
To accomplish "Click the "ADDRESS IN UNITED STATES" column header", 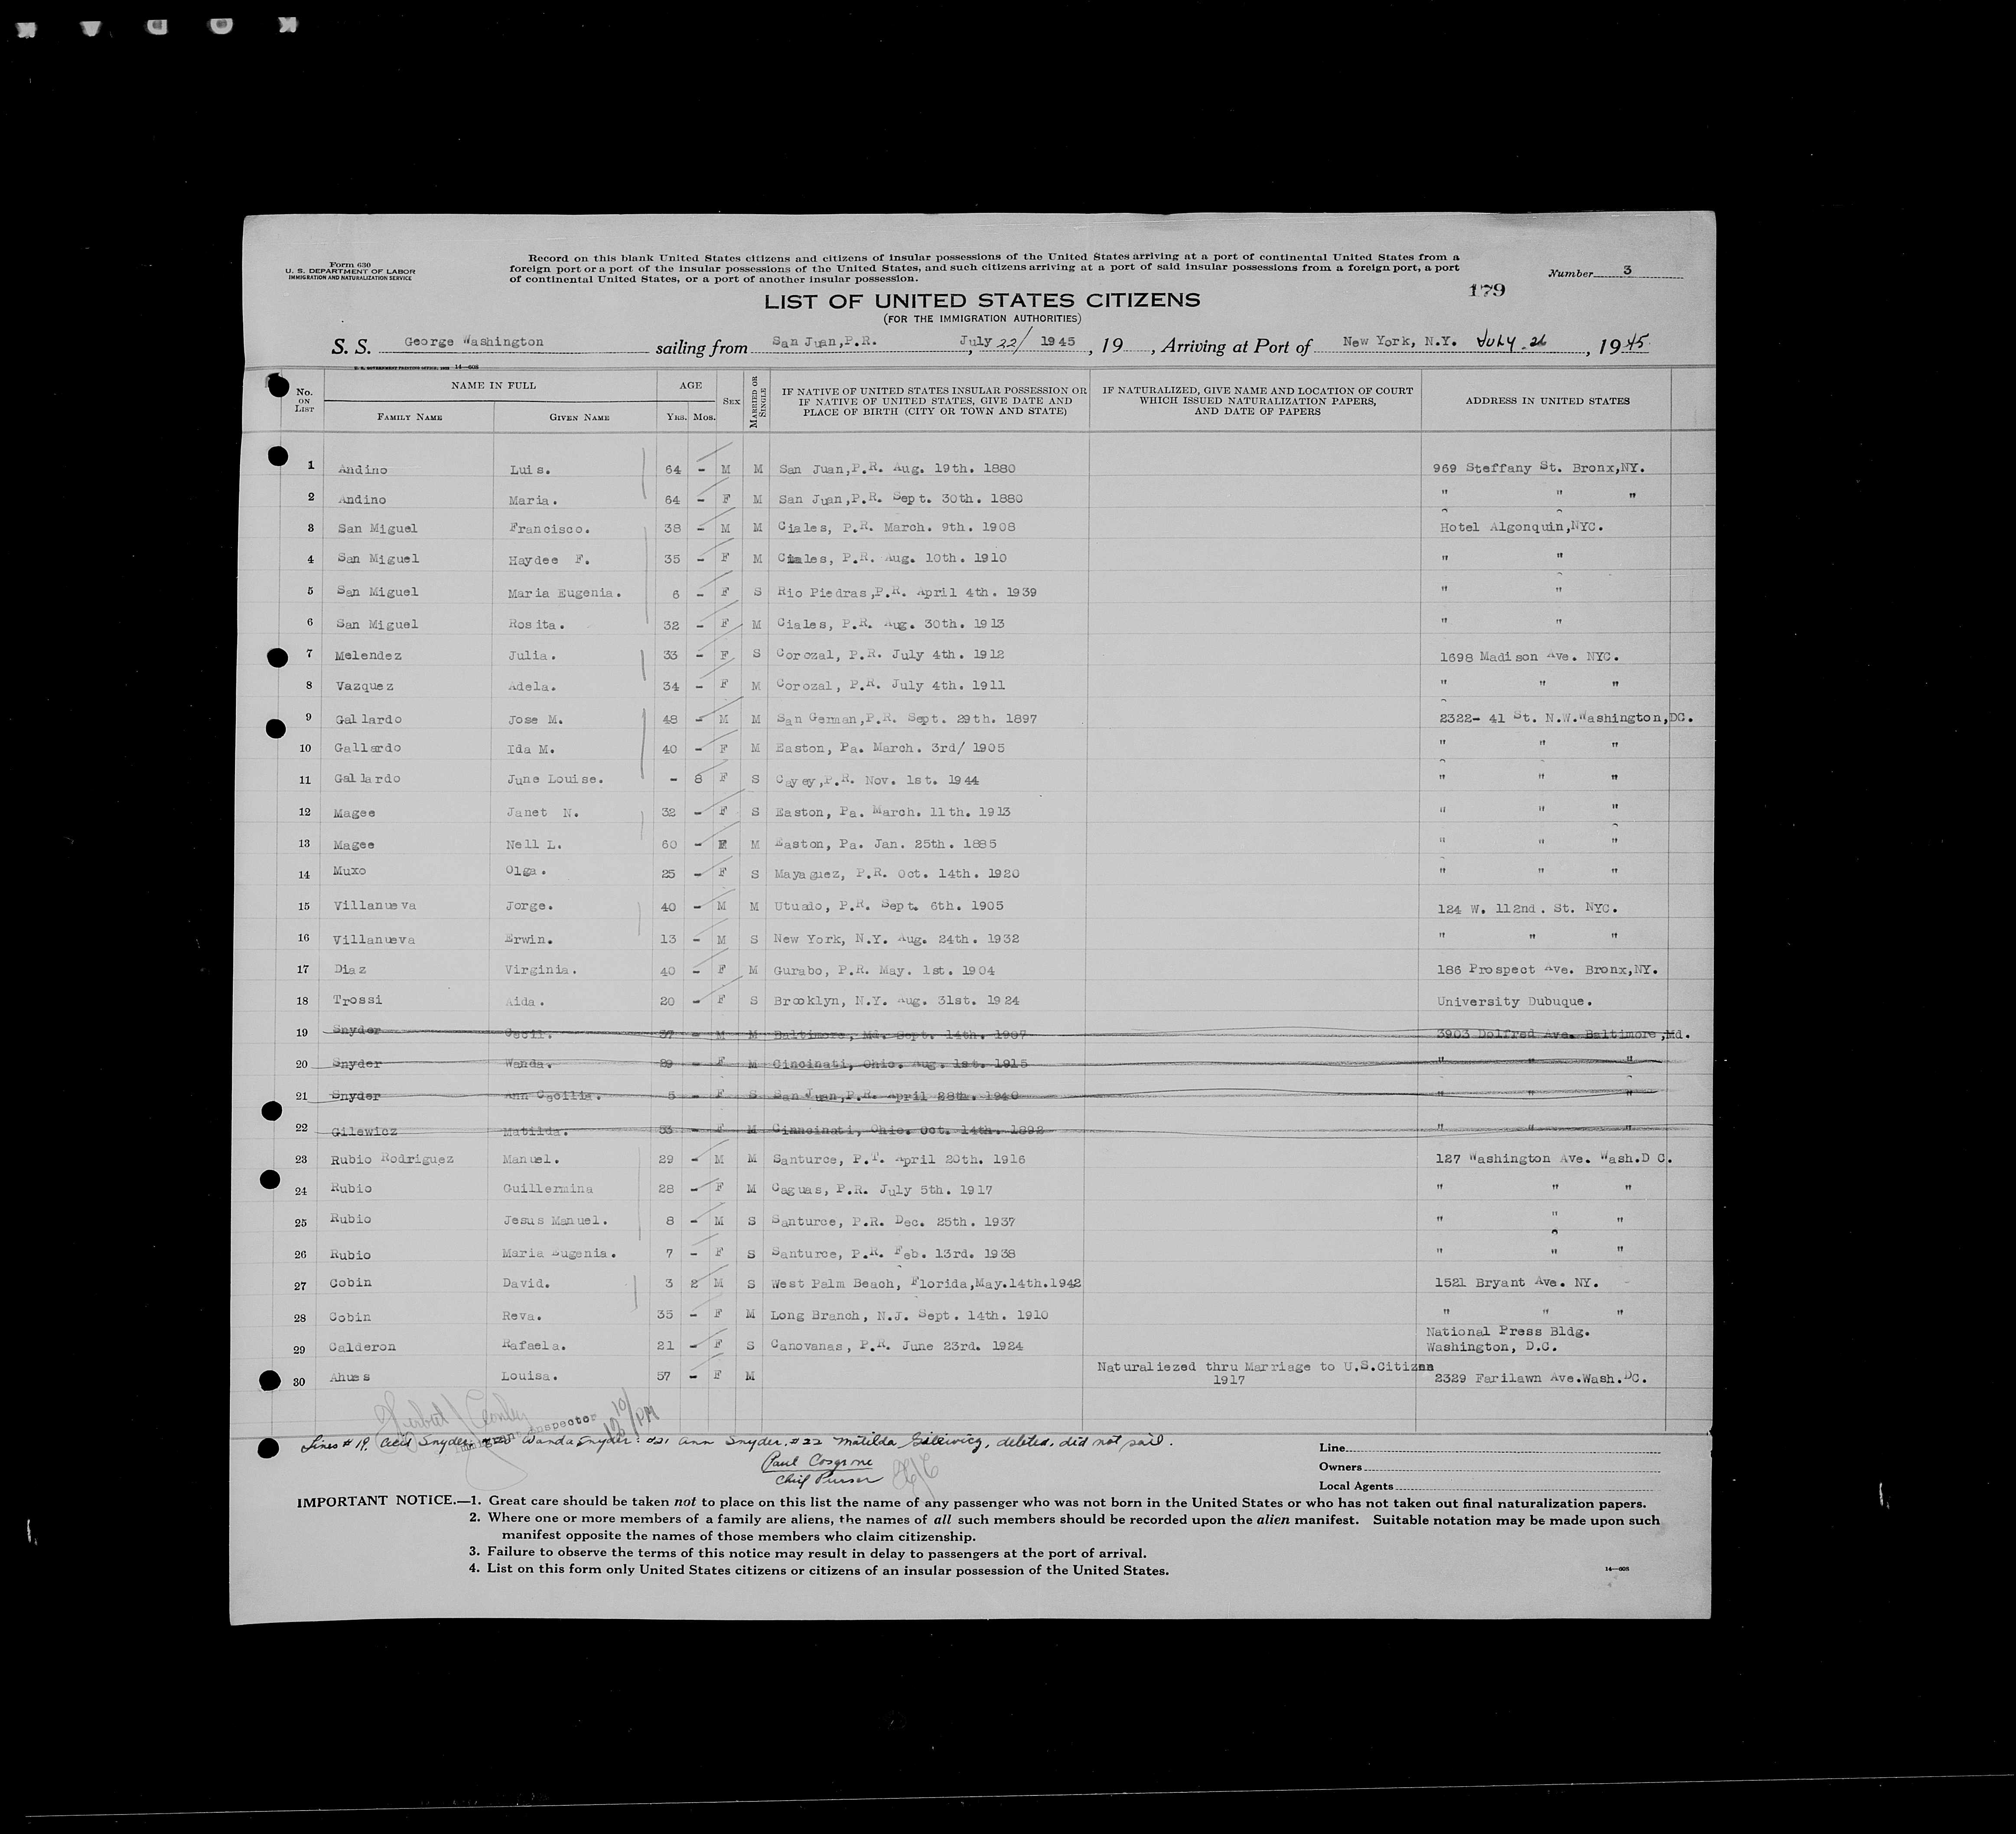I will (x=1547, y=401).
